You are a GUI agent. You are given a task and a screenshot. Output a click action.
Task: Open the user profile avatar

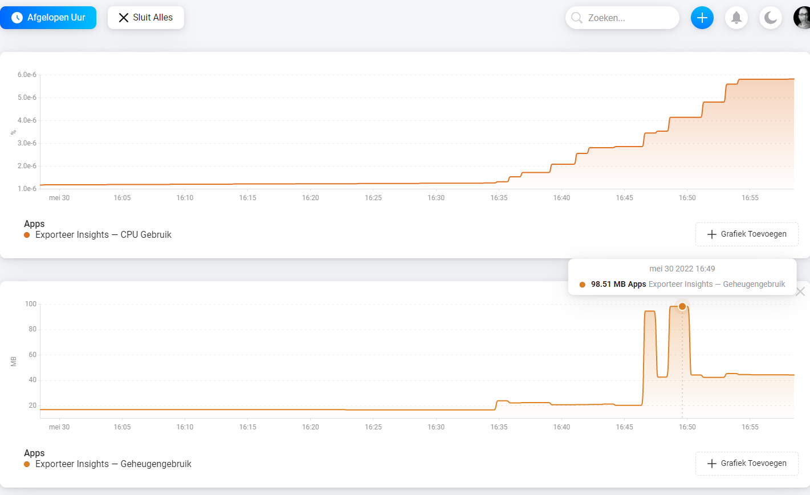tap(802, 18)
